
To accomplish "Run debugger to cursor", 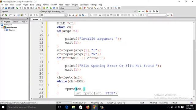I will pyautogui.click(x=88, y=8).
